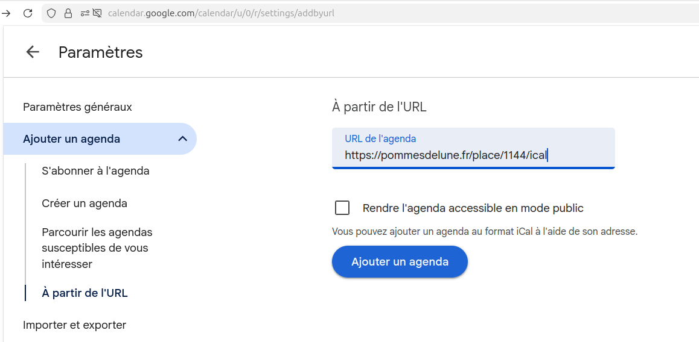This screenshot has width=699, height=342.
Task: Collapse the 'Ajouter un agenda' section chevron
Action: tap(183, 139)
